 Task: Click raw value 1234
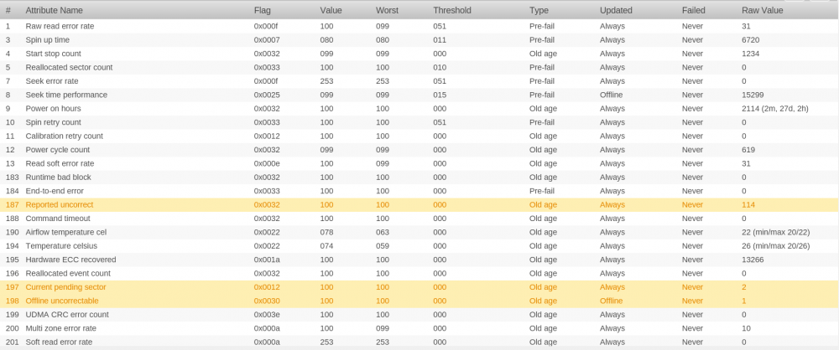point(751,54)
